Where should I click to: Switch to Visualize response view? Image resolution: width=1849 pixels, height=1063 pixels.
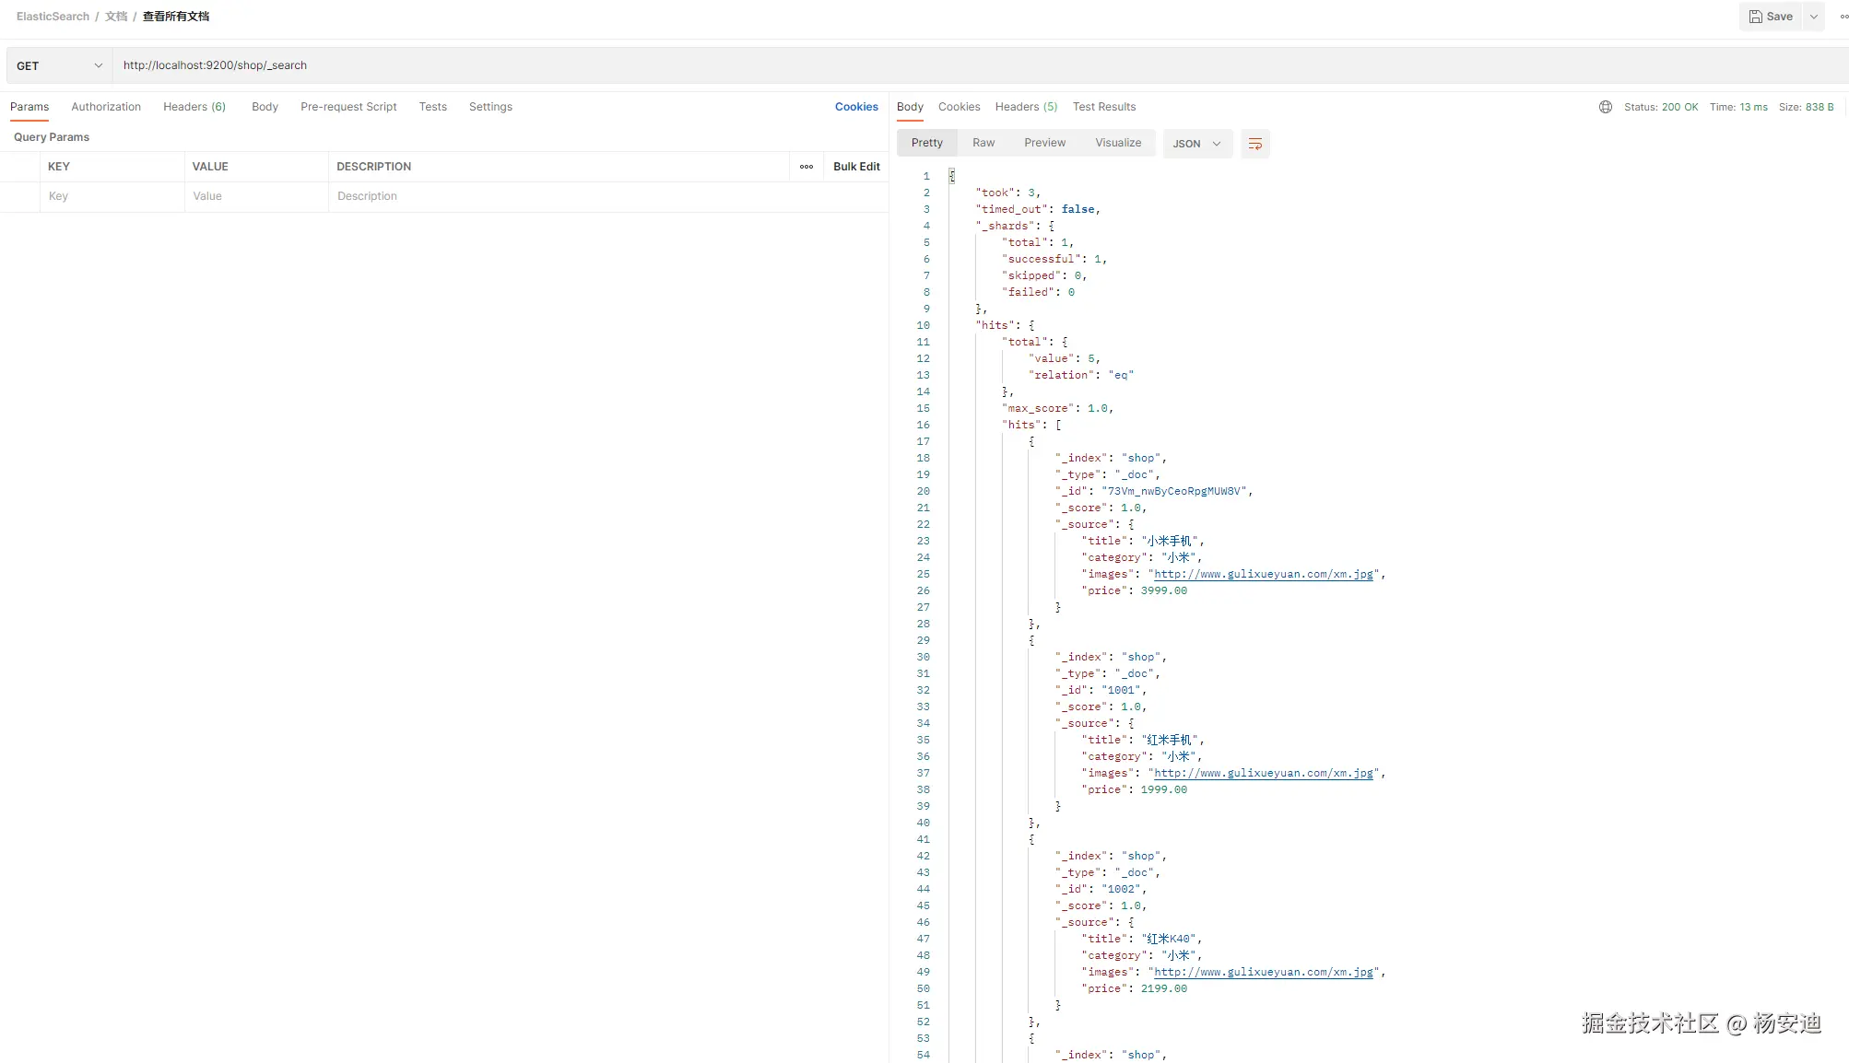tap(1117, 143)
